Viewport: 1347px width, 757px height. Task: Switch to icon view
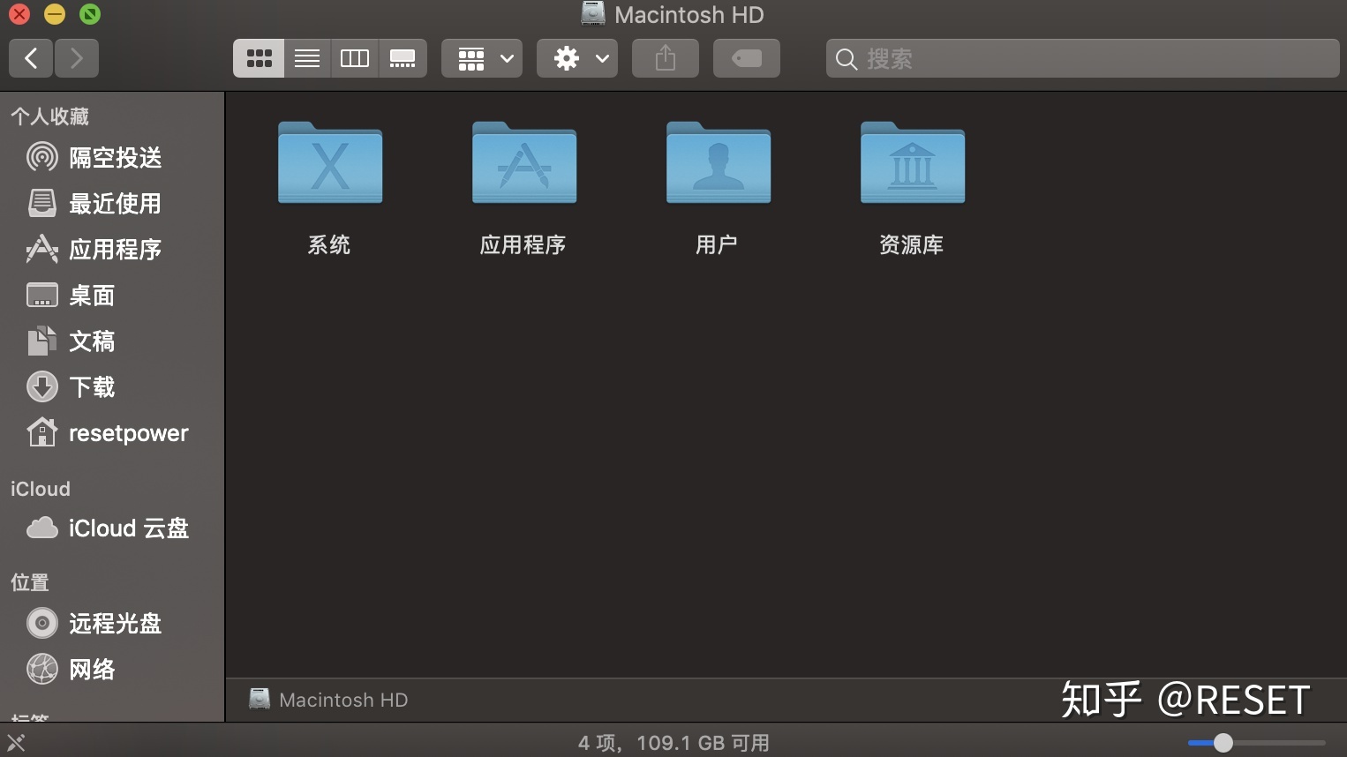259,58
